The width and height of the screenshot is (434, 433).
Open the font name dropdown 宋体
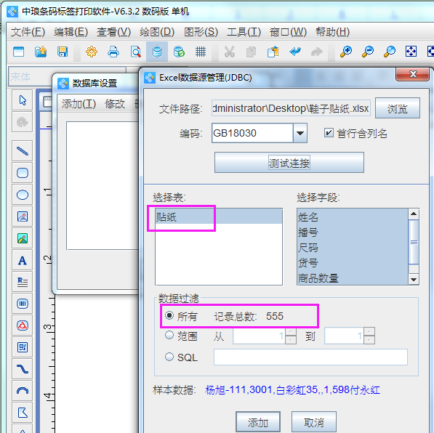click(68, 76)
